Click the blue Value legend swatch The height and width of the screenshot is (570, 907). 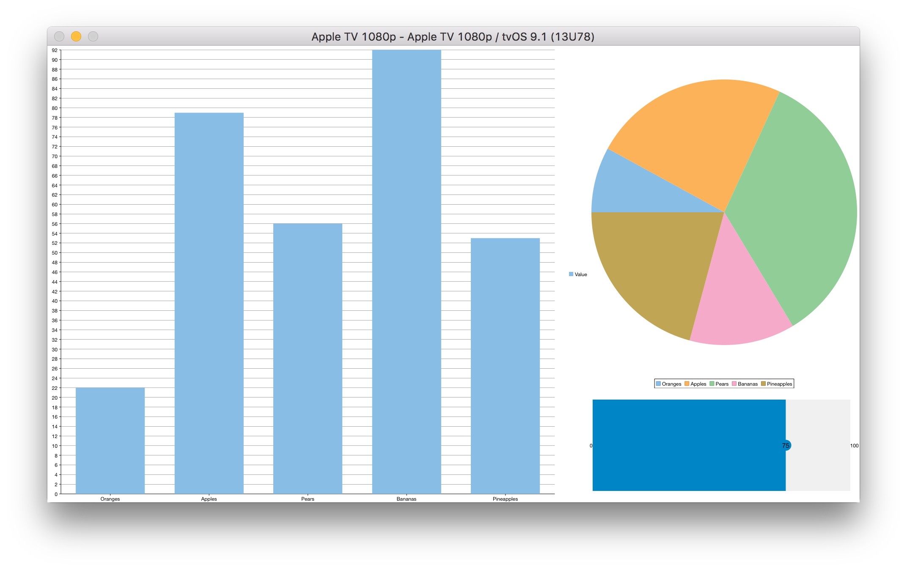pyautogui.click(x=571, y=274)
